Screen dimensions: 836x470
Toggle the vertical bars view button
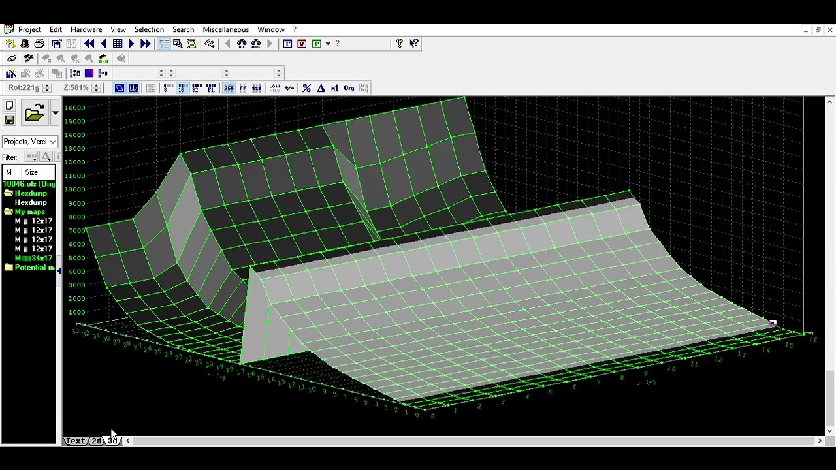(x=134, y=88)
